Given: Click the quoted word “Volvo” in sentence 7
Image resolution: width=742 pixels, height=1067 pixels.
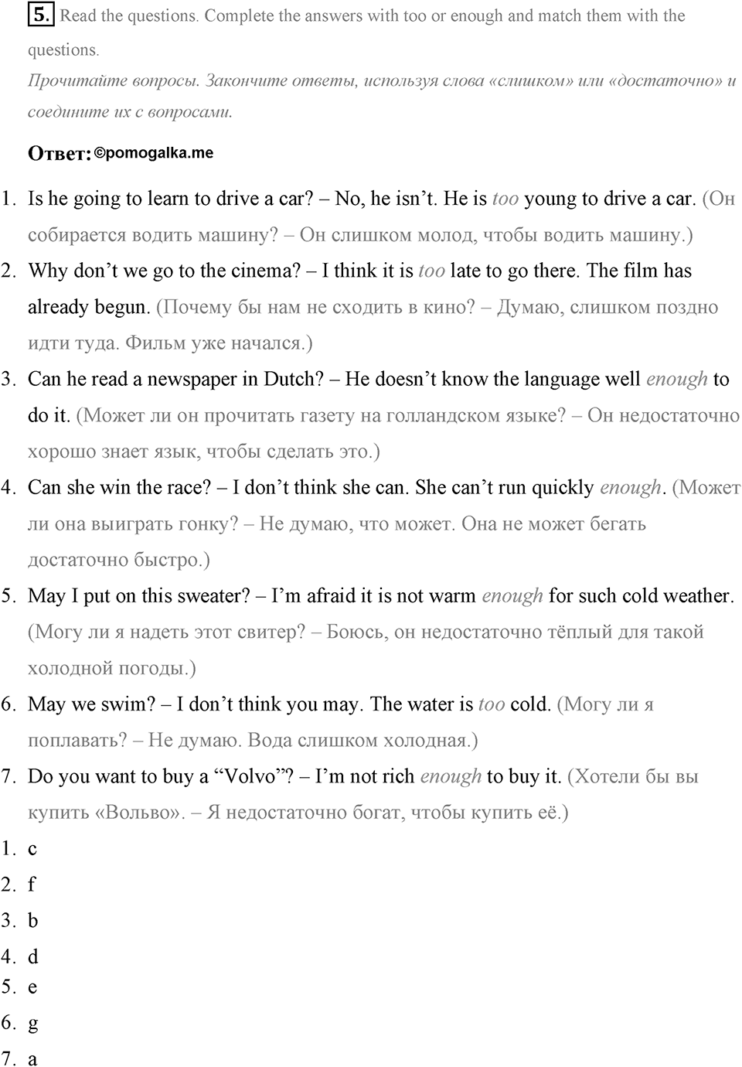Looking at the screenshot, I should (250, 776).
